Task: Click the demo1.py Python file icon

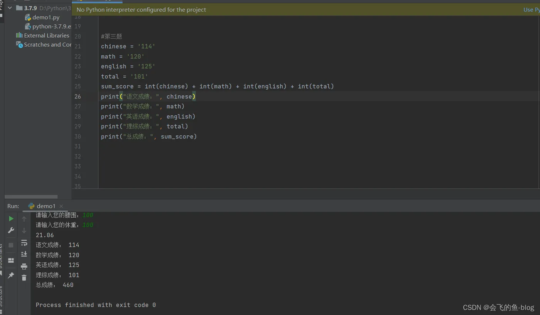Action: coord(28,17)
